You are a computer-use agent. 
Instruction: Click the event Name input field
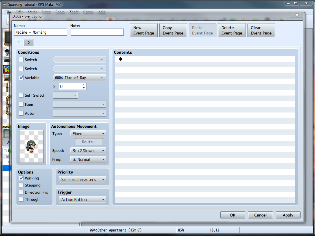pos(41,32)
